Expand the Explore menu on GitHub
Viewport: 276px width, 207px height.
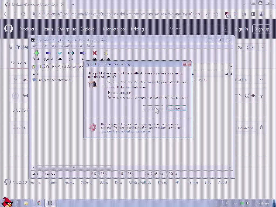point(89,29)
